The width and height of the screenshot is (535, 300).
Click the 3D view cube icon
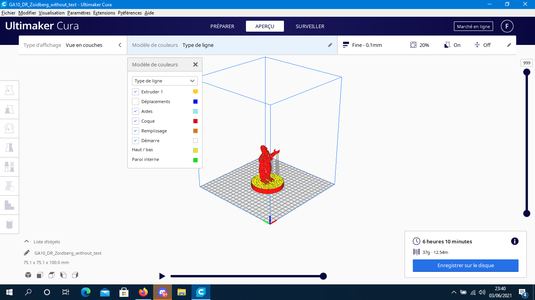click(28, 275)
